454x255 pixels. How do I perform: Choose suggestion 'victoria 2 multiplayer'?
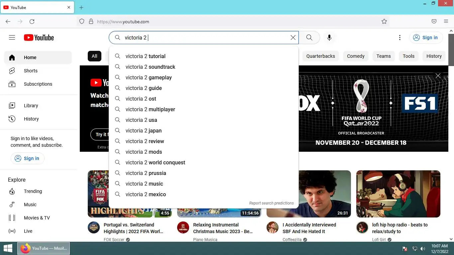coord(203,109)
